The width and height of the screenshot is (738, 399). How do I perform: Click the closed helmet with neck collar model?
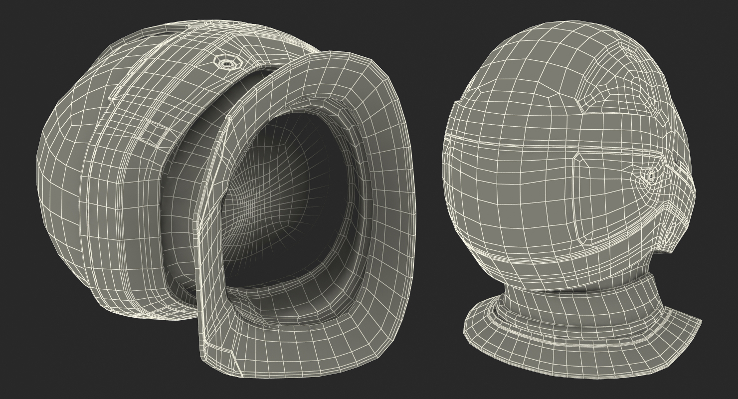coord(572,199)
